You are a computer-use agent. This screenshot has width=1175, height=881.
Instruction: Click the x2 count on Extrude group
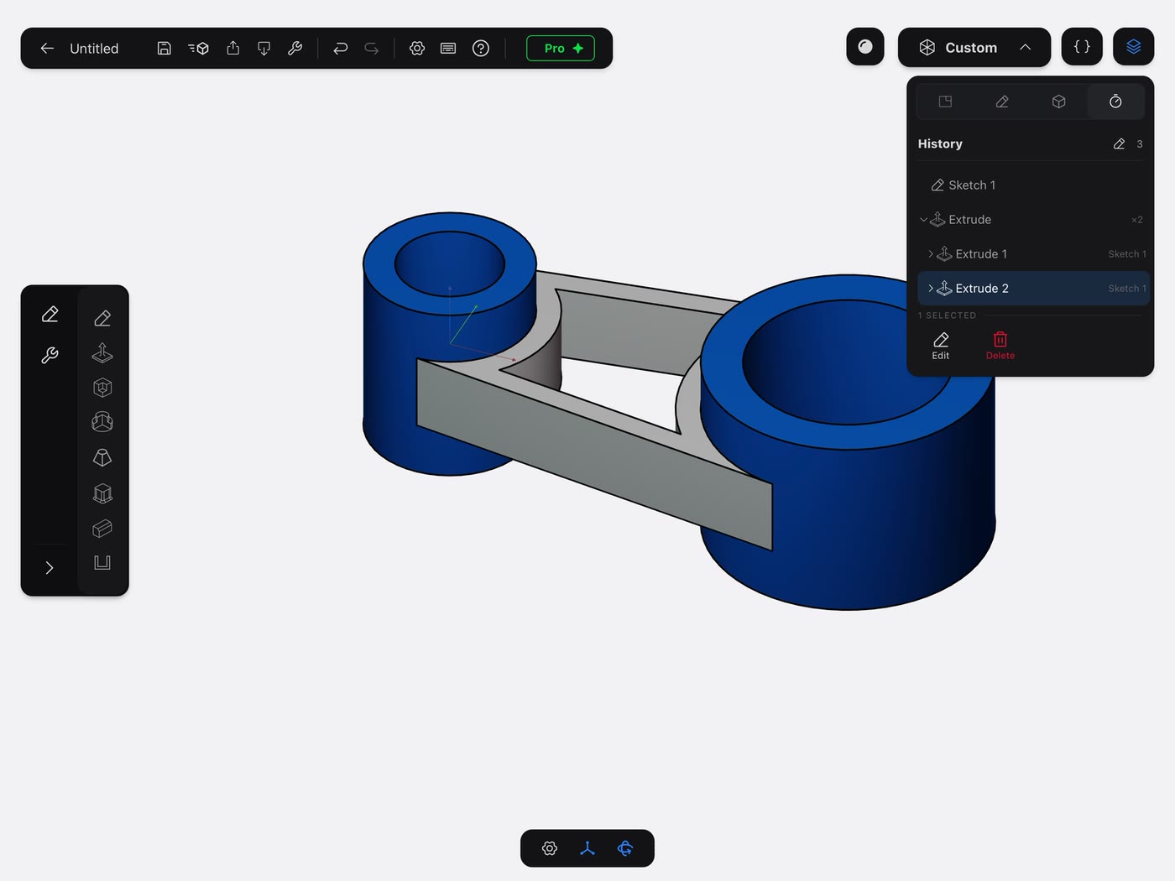pyautogui.click(x=1137, y=220)
